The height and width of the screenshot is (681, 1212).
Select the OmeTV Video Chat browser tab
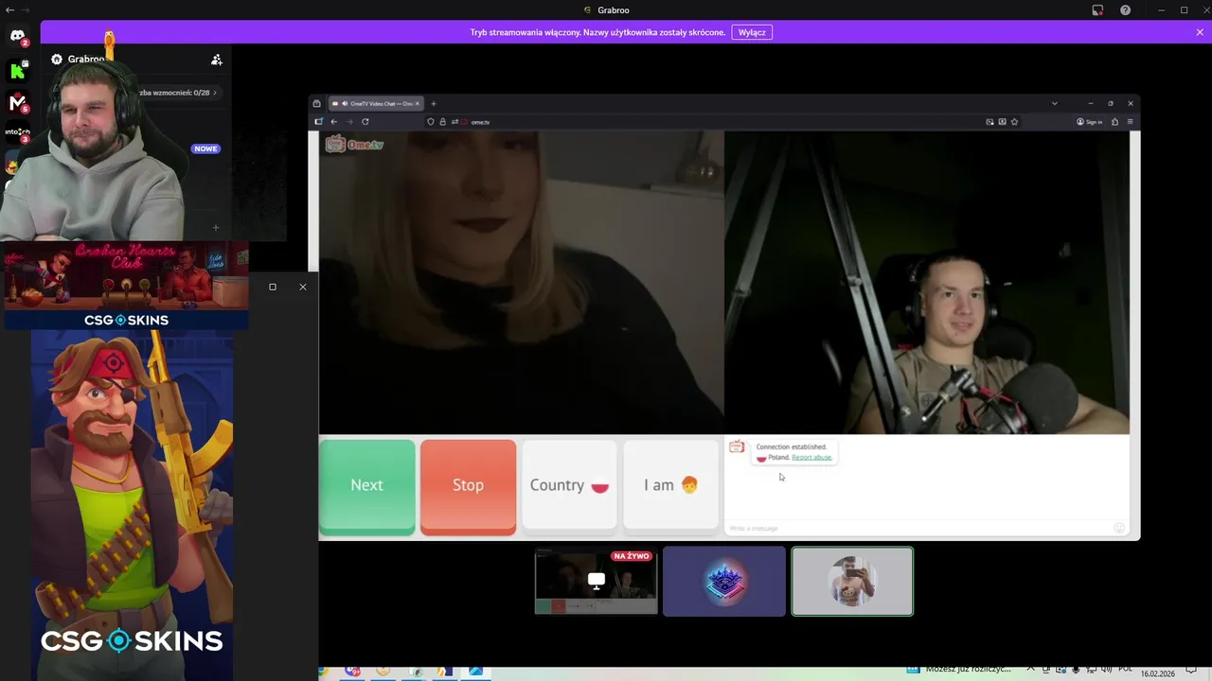375,104
